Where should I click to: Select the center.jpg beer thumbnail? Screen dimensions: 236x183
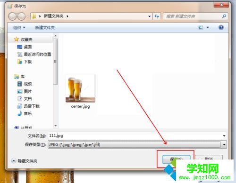pyautogui.click(x=80, y=88)
